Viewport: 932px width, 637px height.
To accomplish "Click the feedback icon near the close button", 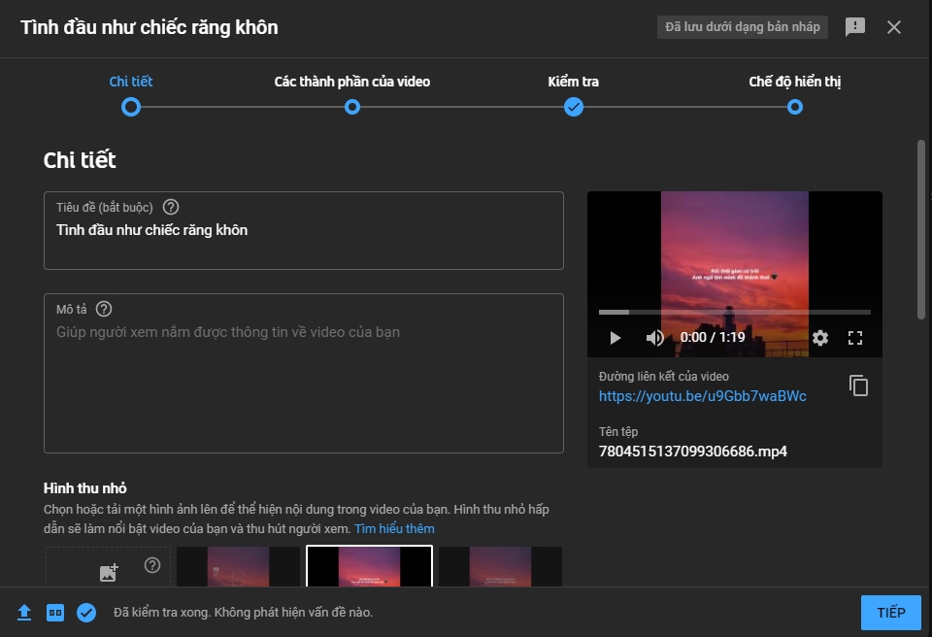I will pos(855,27).
